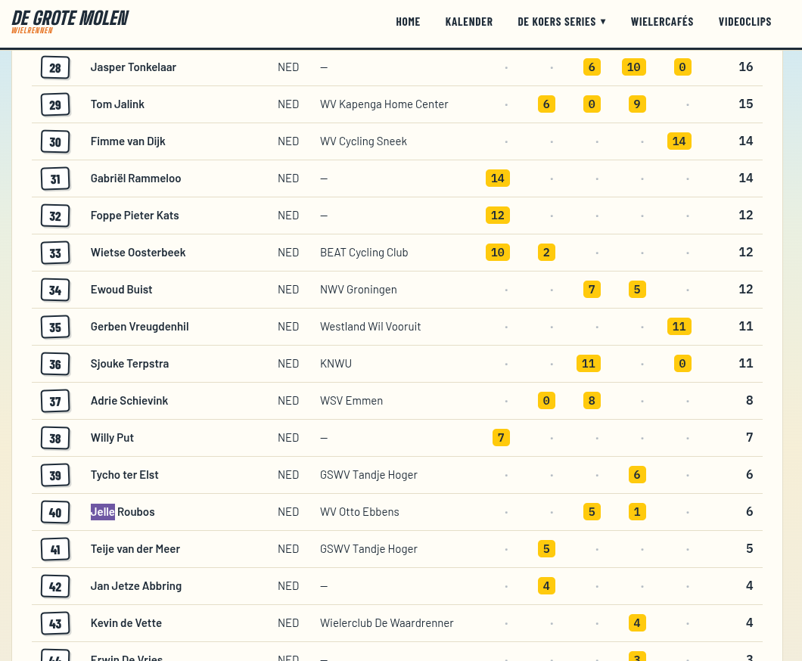802x661 pixels.
Task: Click team name Westland Wil Vooruit
Action: pos(370,327)
